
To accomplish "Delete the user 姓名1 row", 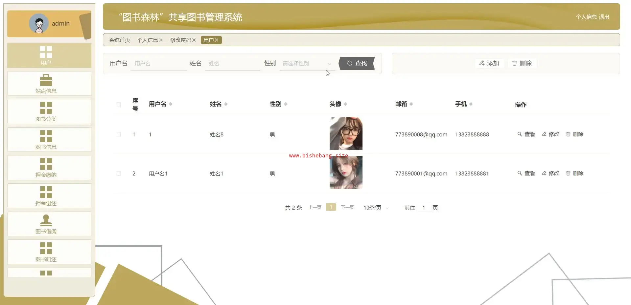I will tap(574, 173).
